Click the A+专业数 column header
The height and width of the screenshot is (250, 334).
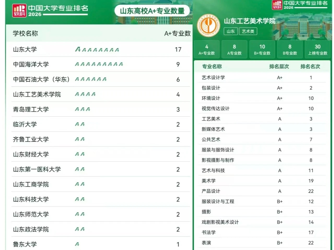tap(177, 33)
